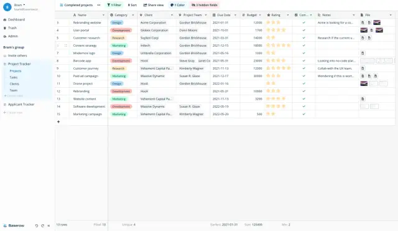Image resolution: width=398 pixels, height=231 pixels.
Task: Open the Category column dropdown arrow
Action: [133, 15]
